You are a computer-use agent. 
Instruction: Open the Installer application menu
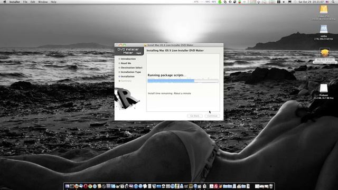[14, 2]
